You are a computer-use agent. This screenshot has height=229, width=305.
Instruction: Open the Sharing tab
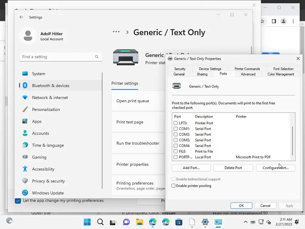[x=202, y=74]
